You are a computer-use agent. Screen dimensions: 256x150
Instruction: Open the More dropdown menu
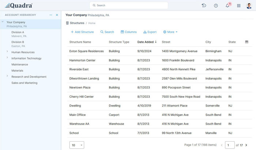point(170,32)
